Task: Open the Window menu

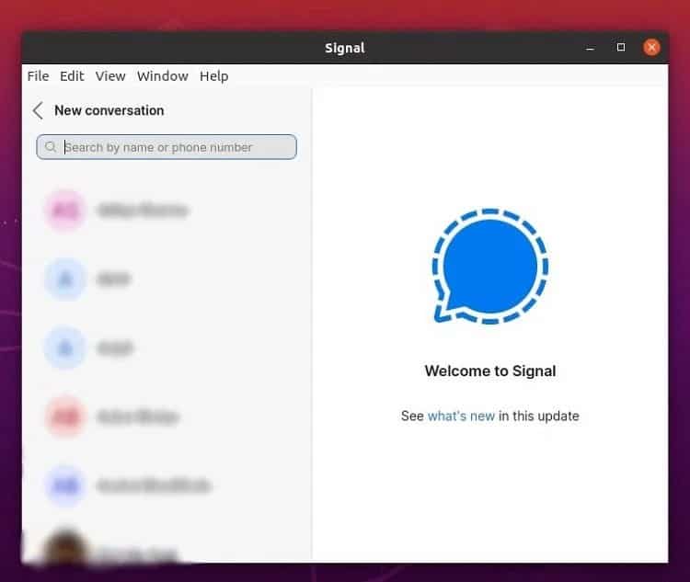Action: pos(162,76)
